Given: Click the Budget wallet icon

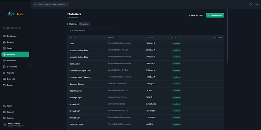Looking at the screenshot, I should pyautogui.click(x=4, y=85).
